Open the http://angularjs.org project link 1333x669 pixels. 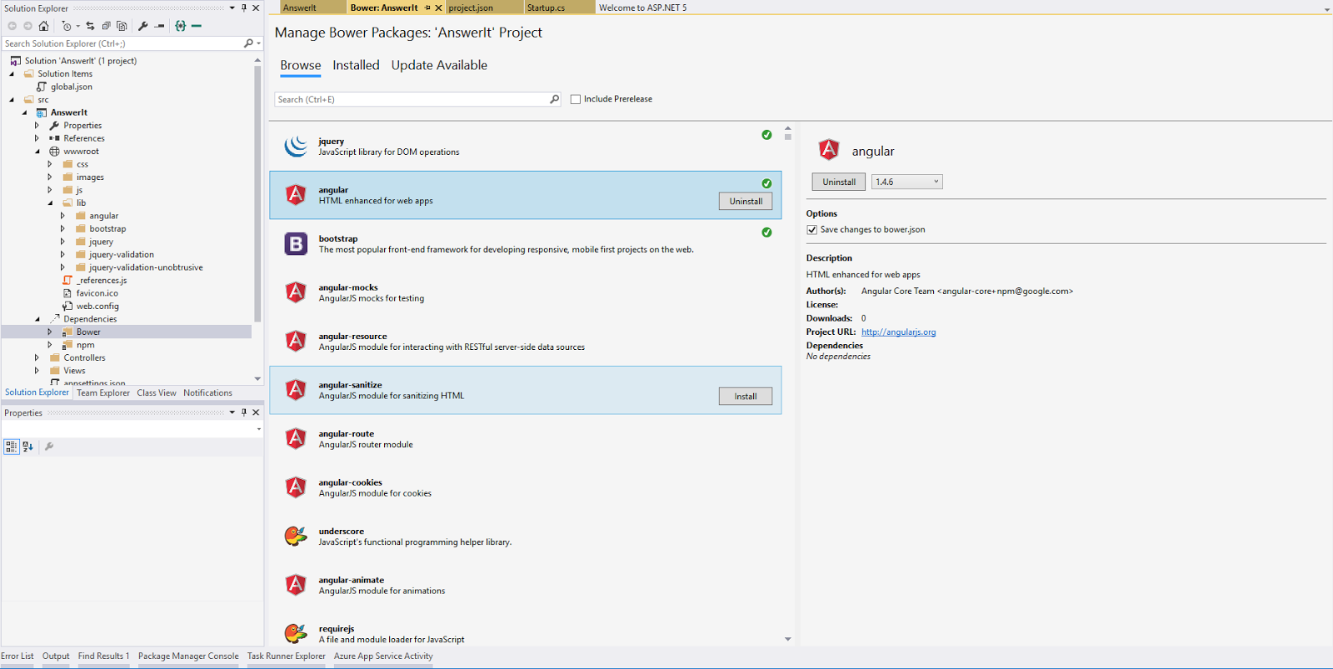point(898,332)
